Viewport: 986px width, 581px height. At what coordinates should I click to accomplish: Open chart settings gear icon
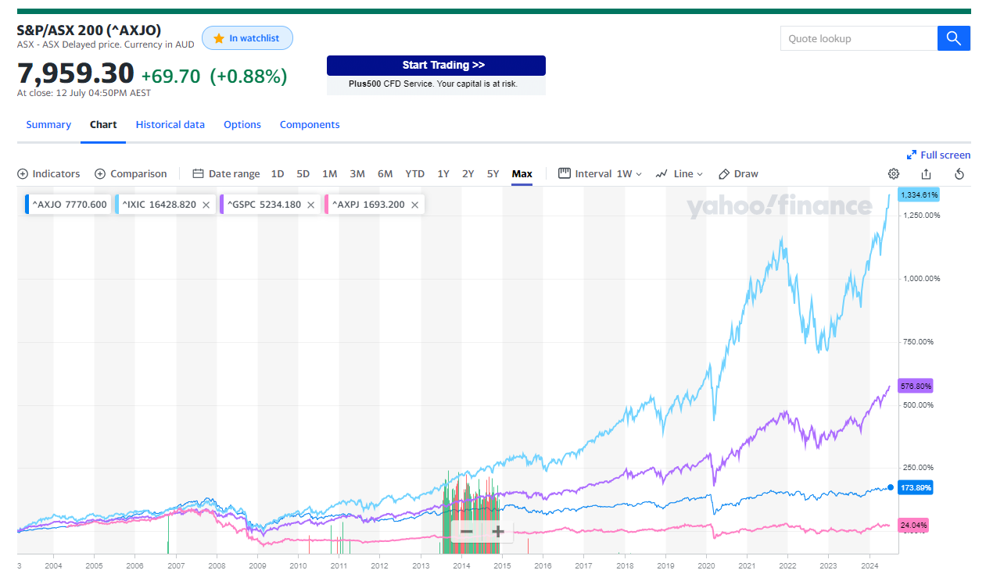pos(893,174)
